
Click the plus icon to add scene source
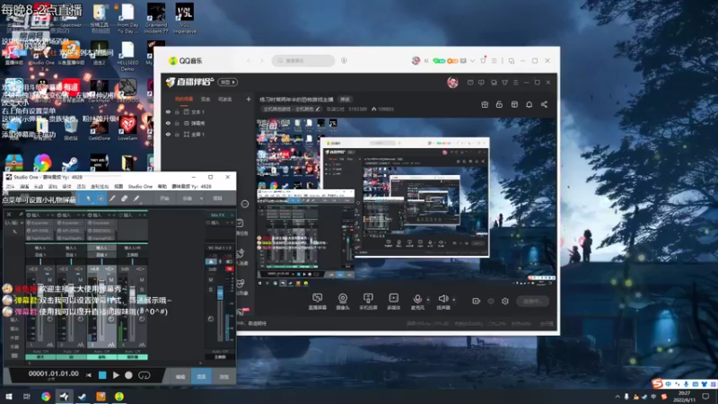point(249,99)
